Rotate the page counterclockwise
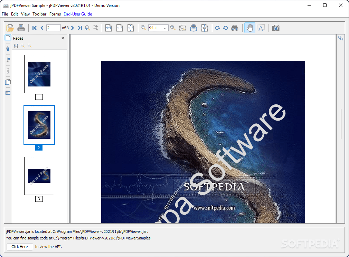This screenshot has height=257, width=349. point(225,28)
